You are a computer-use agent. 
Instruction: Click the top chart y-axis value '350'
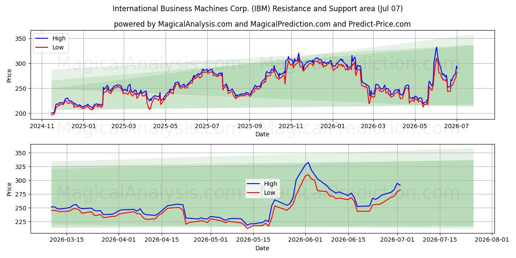click(21, 39)
